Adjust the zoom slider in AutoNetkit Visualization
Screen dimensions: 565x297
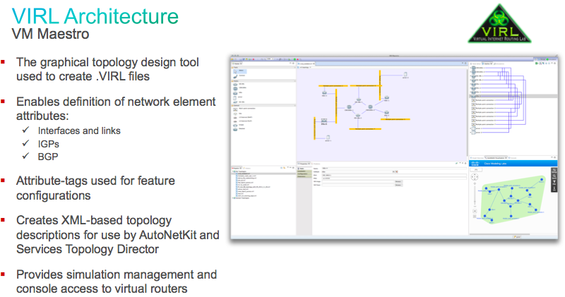pos(475,195)
